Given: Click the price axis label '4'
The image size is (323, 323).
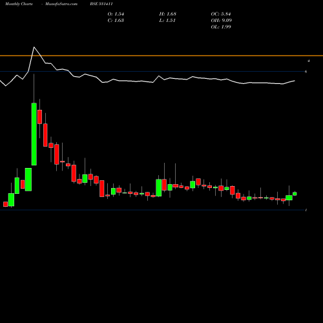Looking at the screenshot, I should click(x=309, y=61).
